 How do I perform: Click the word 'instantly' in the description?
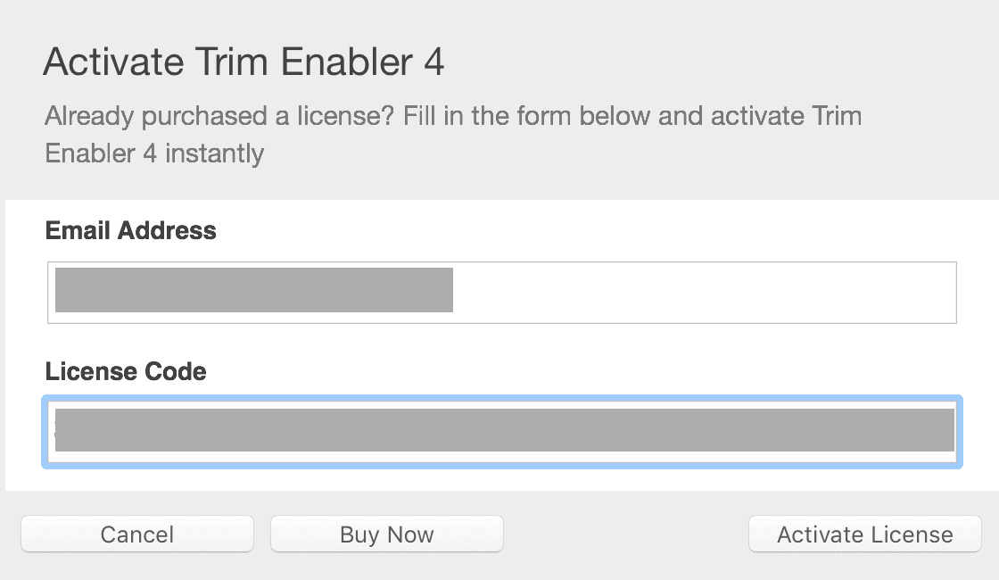click(214, 153)
